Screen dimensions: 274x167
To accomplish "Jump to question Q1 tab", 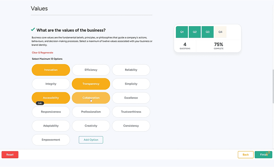I will coord(182,32).
